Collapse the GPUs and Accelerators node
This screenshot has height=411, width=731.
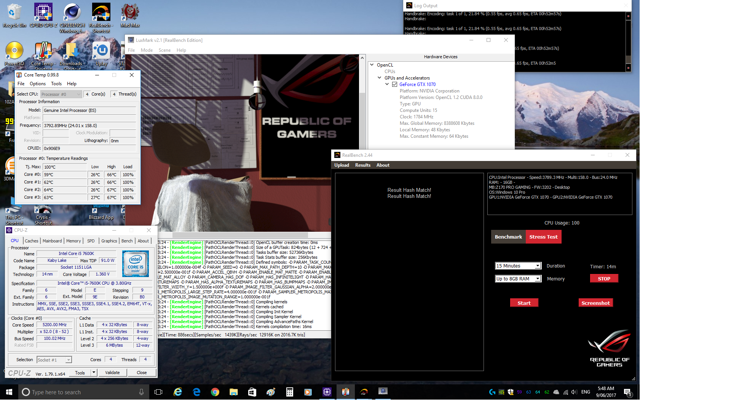[379, 78]
